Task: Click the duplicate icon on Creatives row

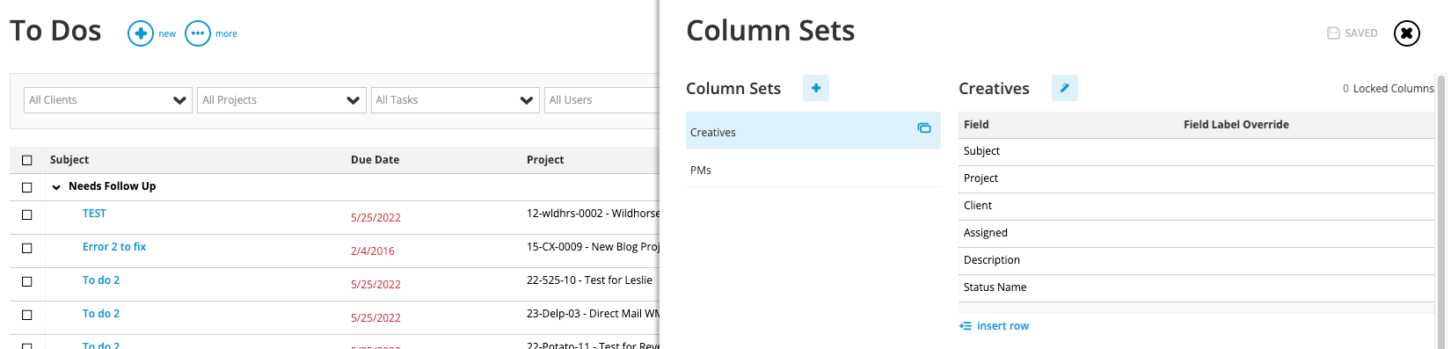Action: [x=924, y=127]
